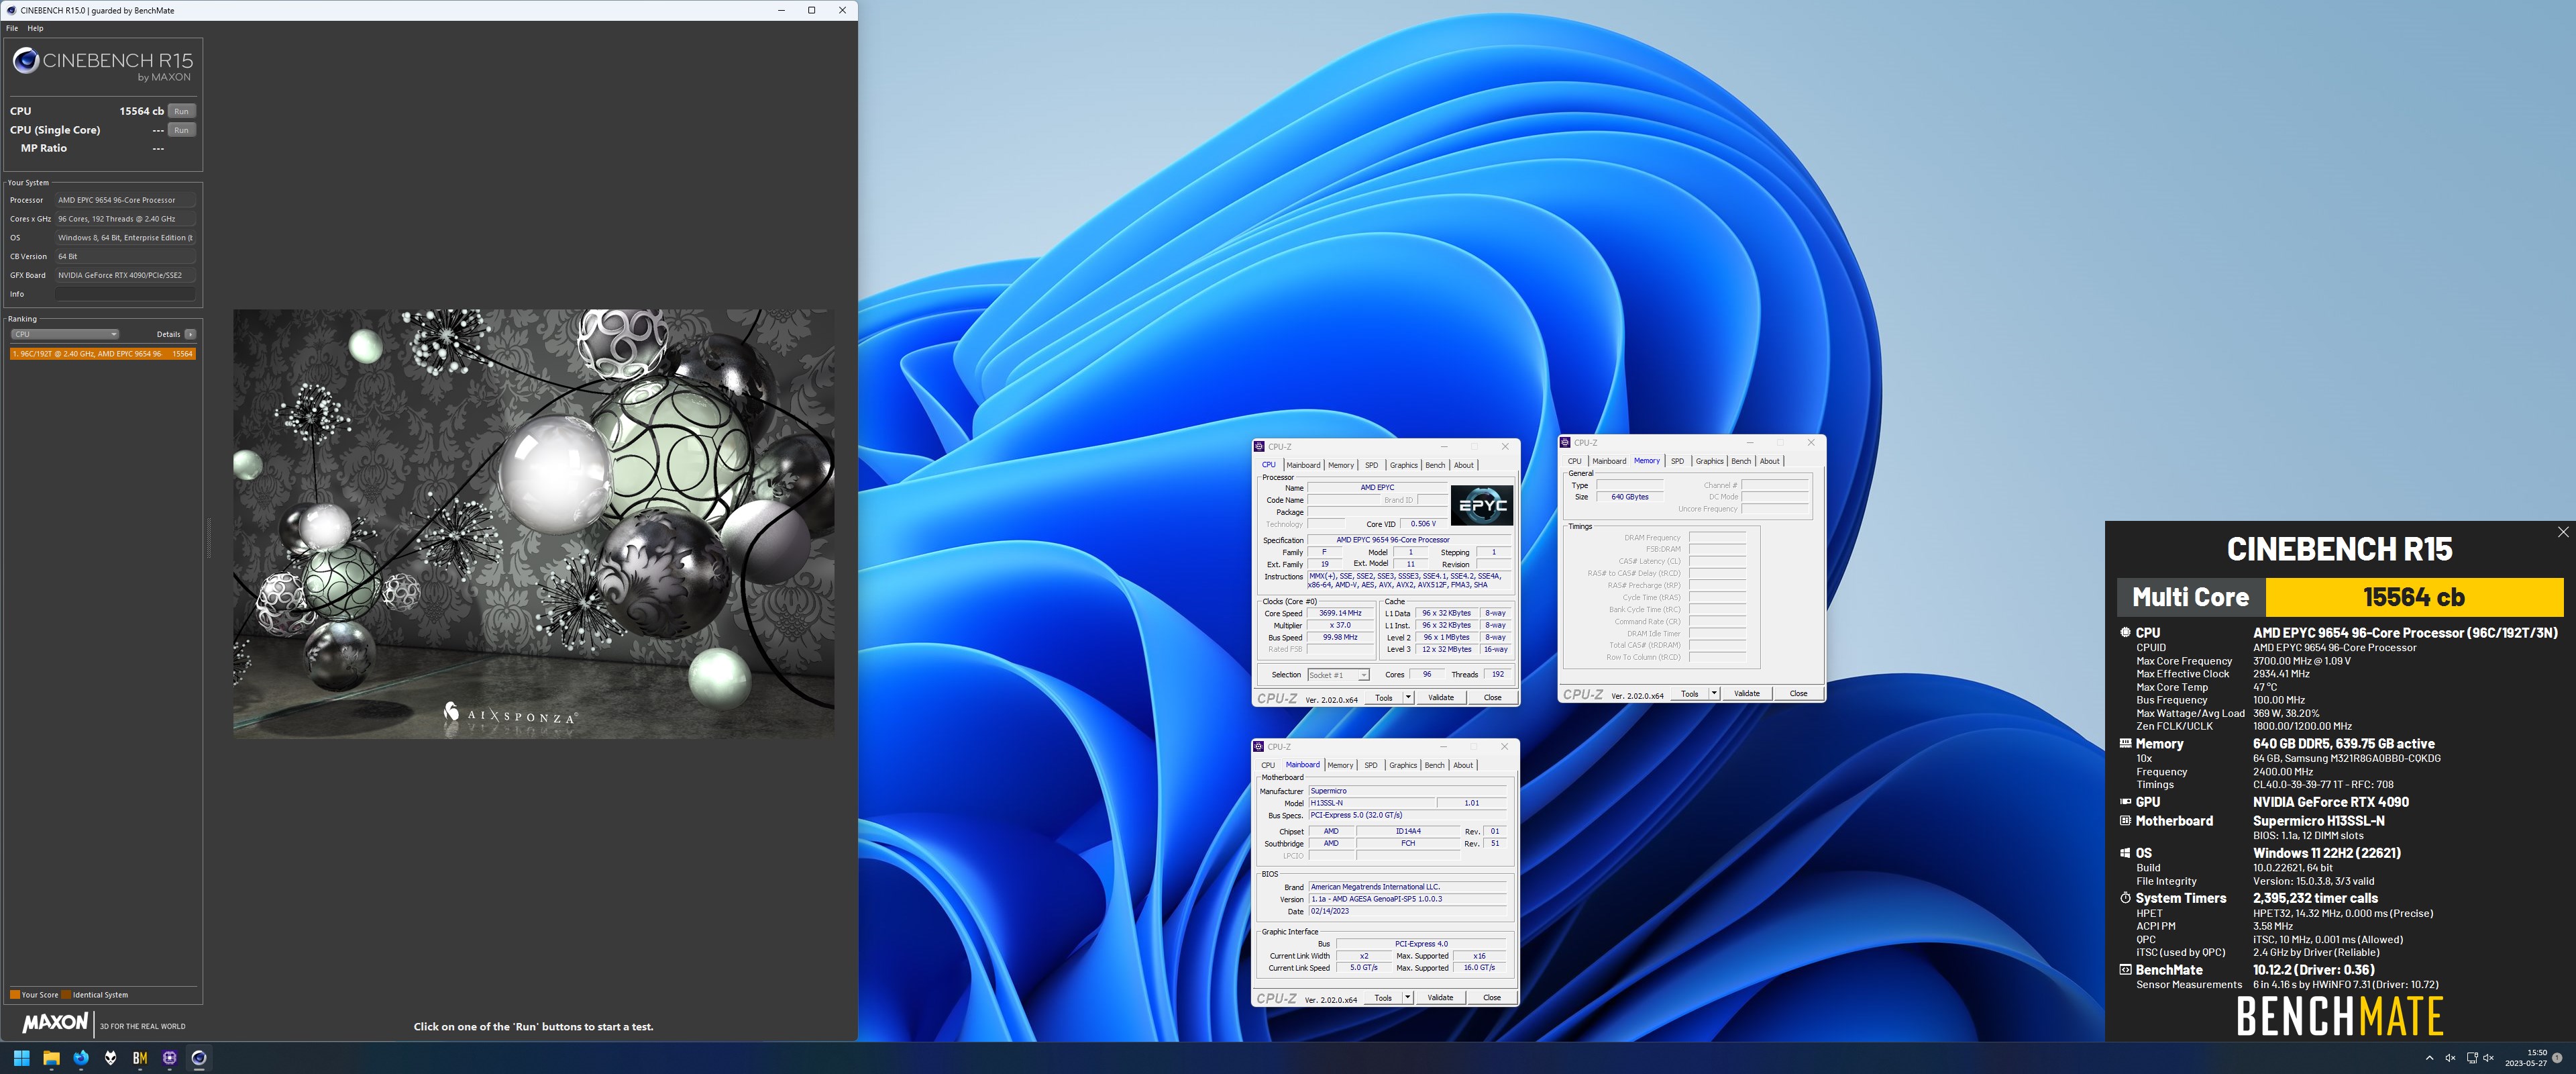Click the Identical System legend swatch

pos(66,995)
